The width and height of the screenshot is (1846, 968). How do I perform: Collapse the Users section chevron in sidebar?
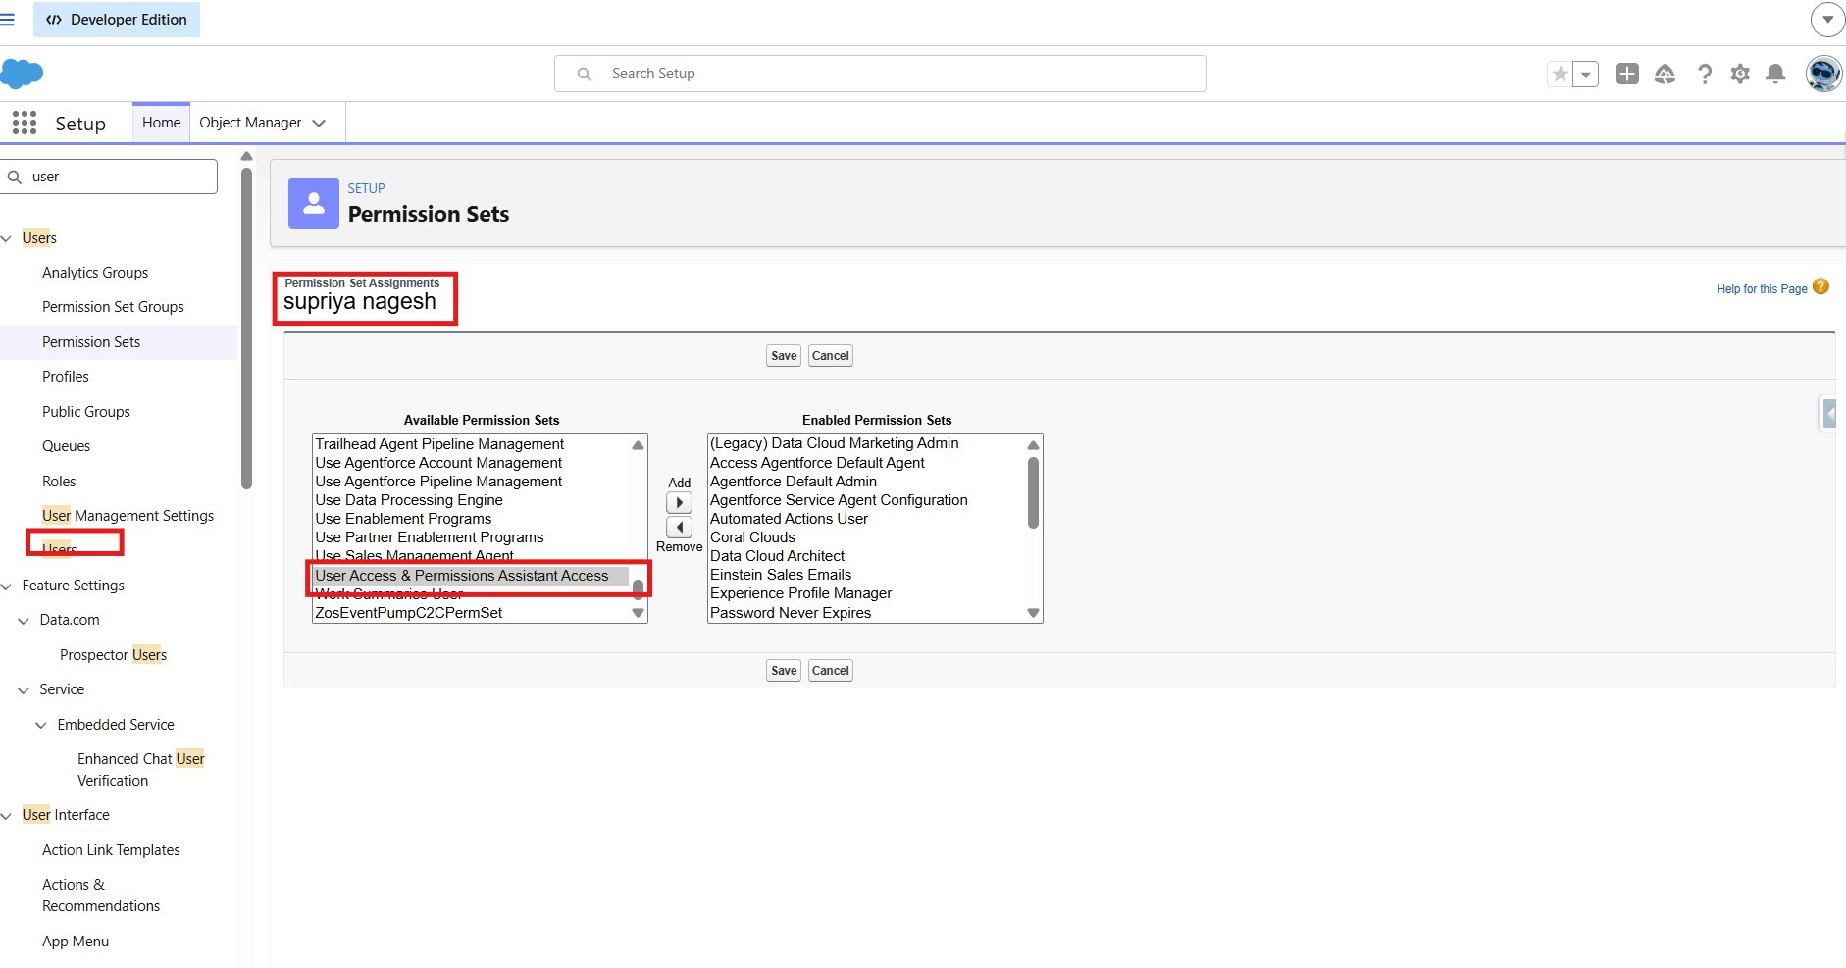click(7, 238)
